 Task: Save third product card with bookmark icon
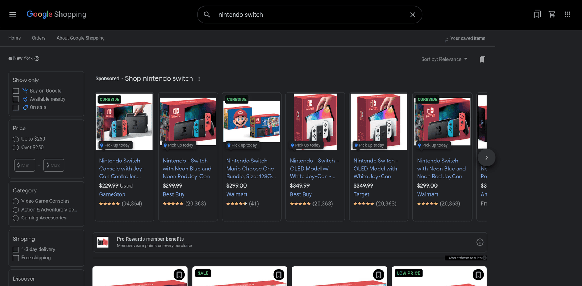[378, 275]
